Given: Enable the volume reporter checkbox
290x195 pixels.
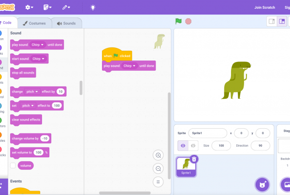Looking at the screenshot, I should click(13, 165).
